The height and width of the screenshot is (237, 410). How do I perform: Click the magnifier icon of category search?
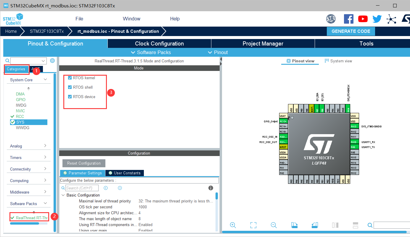7,61
